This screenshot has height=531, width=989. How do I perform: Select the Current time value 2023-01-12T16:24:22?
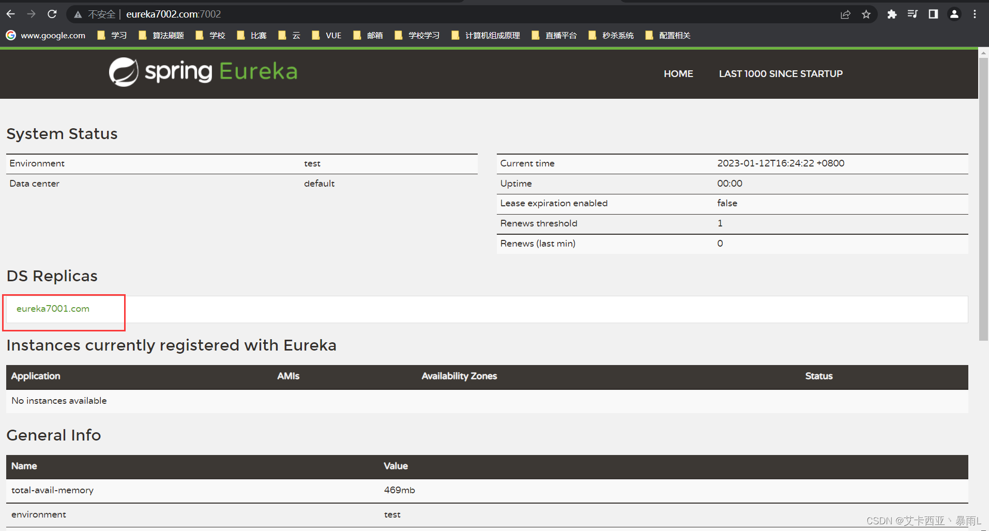pos(781,163)
